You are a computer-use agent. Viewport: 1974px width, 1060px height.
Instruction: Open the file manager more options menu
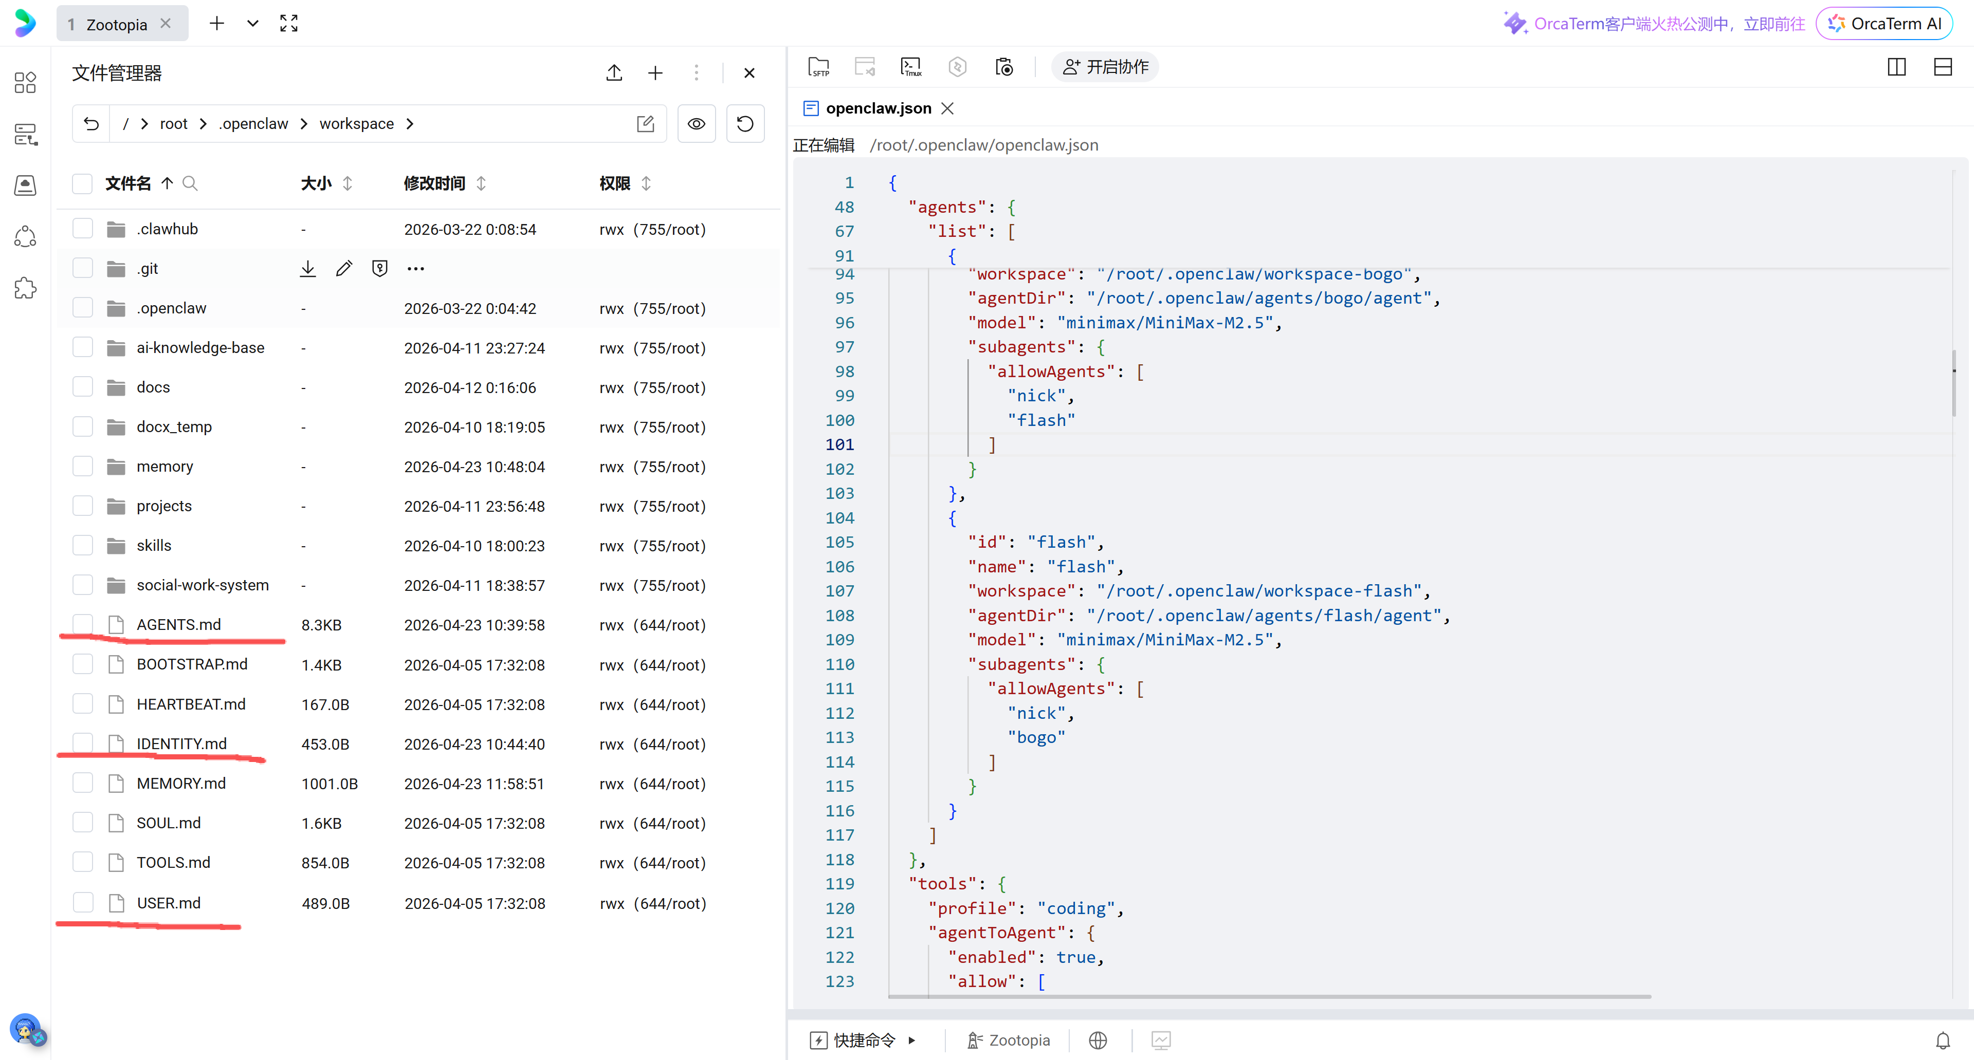pos(697,73)
